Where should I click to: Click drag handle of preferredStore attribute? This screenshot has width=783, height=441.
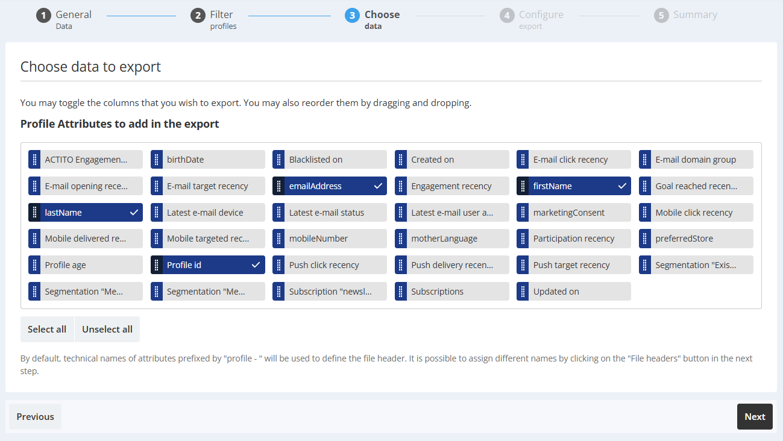(x=645, y=239)
